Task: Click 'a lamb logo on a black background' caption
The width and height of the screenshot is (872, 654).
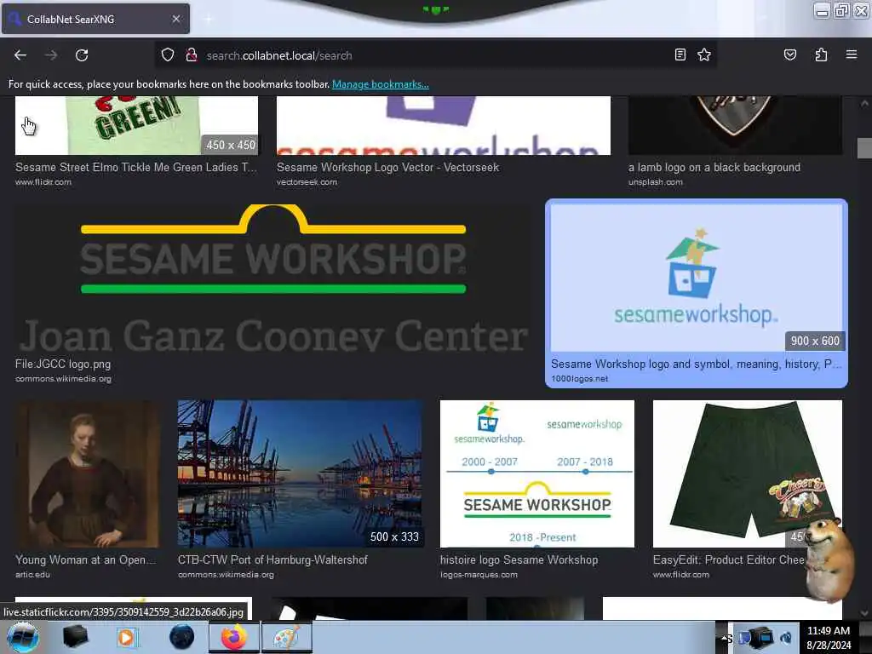Action: [x=714, y=168]
